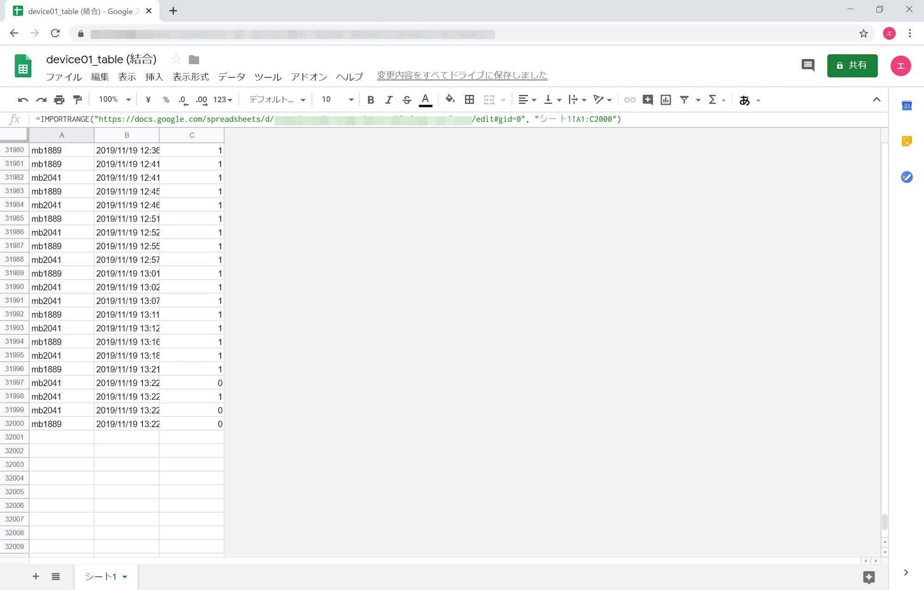Open the Tasks sidebar icon
This screenshot has height=590, width=924.
906,177
